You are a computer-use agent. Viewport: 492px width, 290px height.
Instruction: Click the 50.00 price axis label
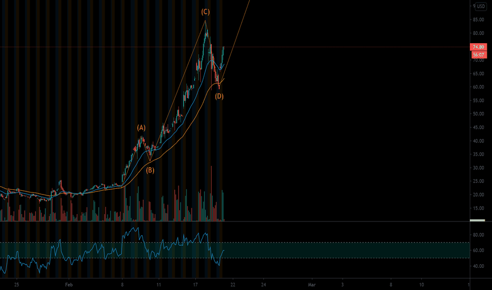pyautogui.click(x=478, y=114)
